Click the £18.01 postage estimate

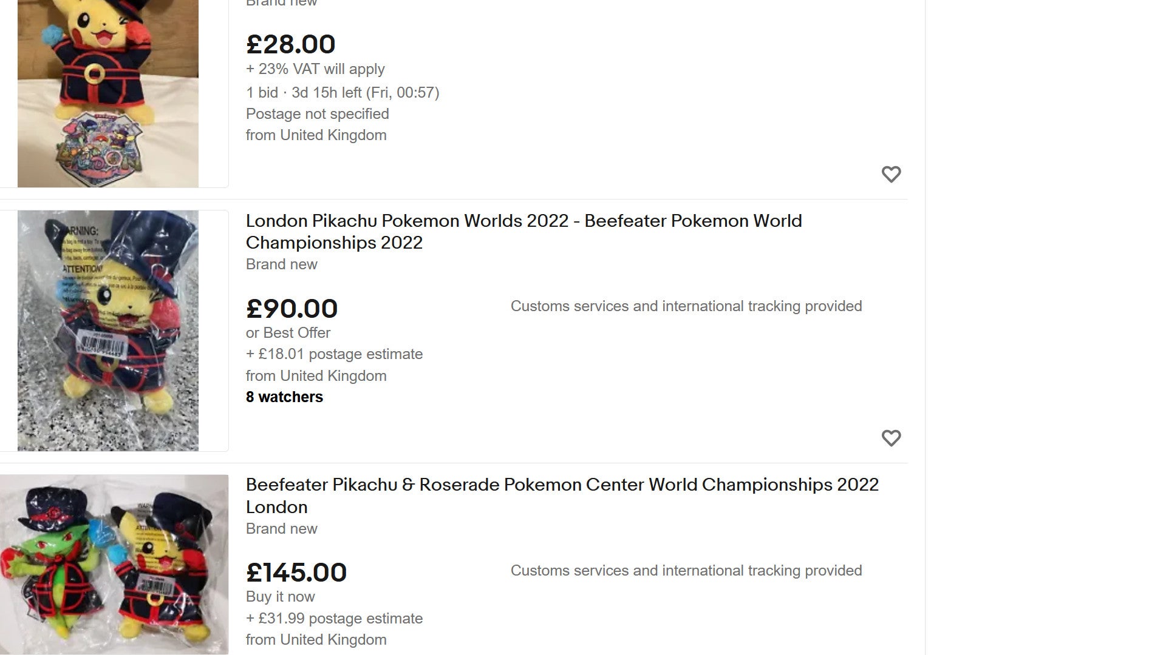pyautogui.click(x=334, y=354)
